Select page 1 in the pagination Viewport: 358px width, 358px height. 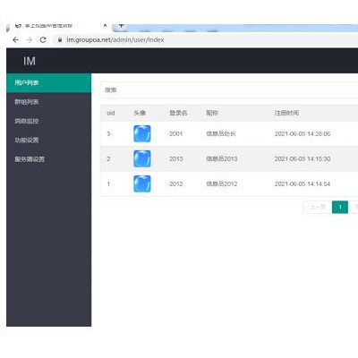340,207
